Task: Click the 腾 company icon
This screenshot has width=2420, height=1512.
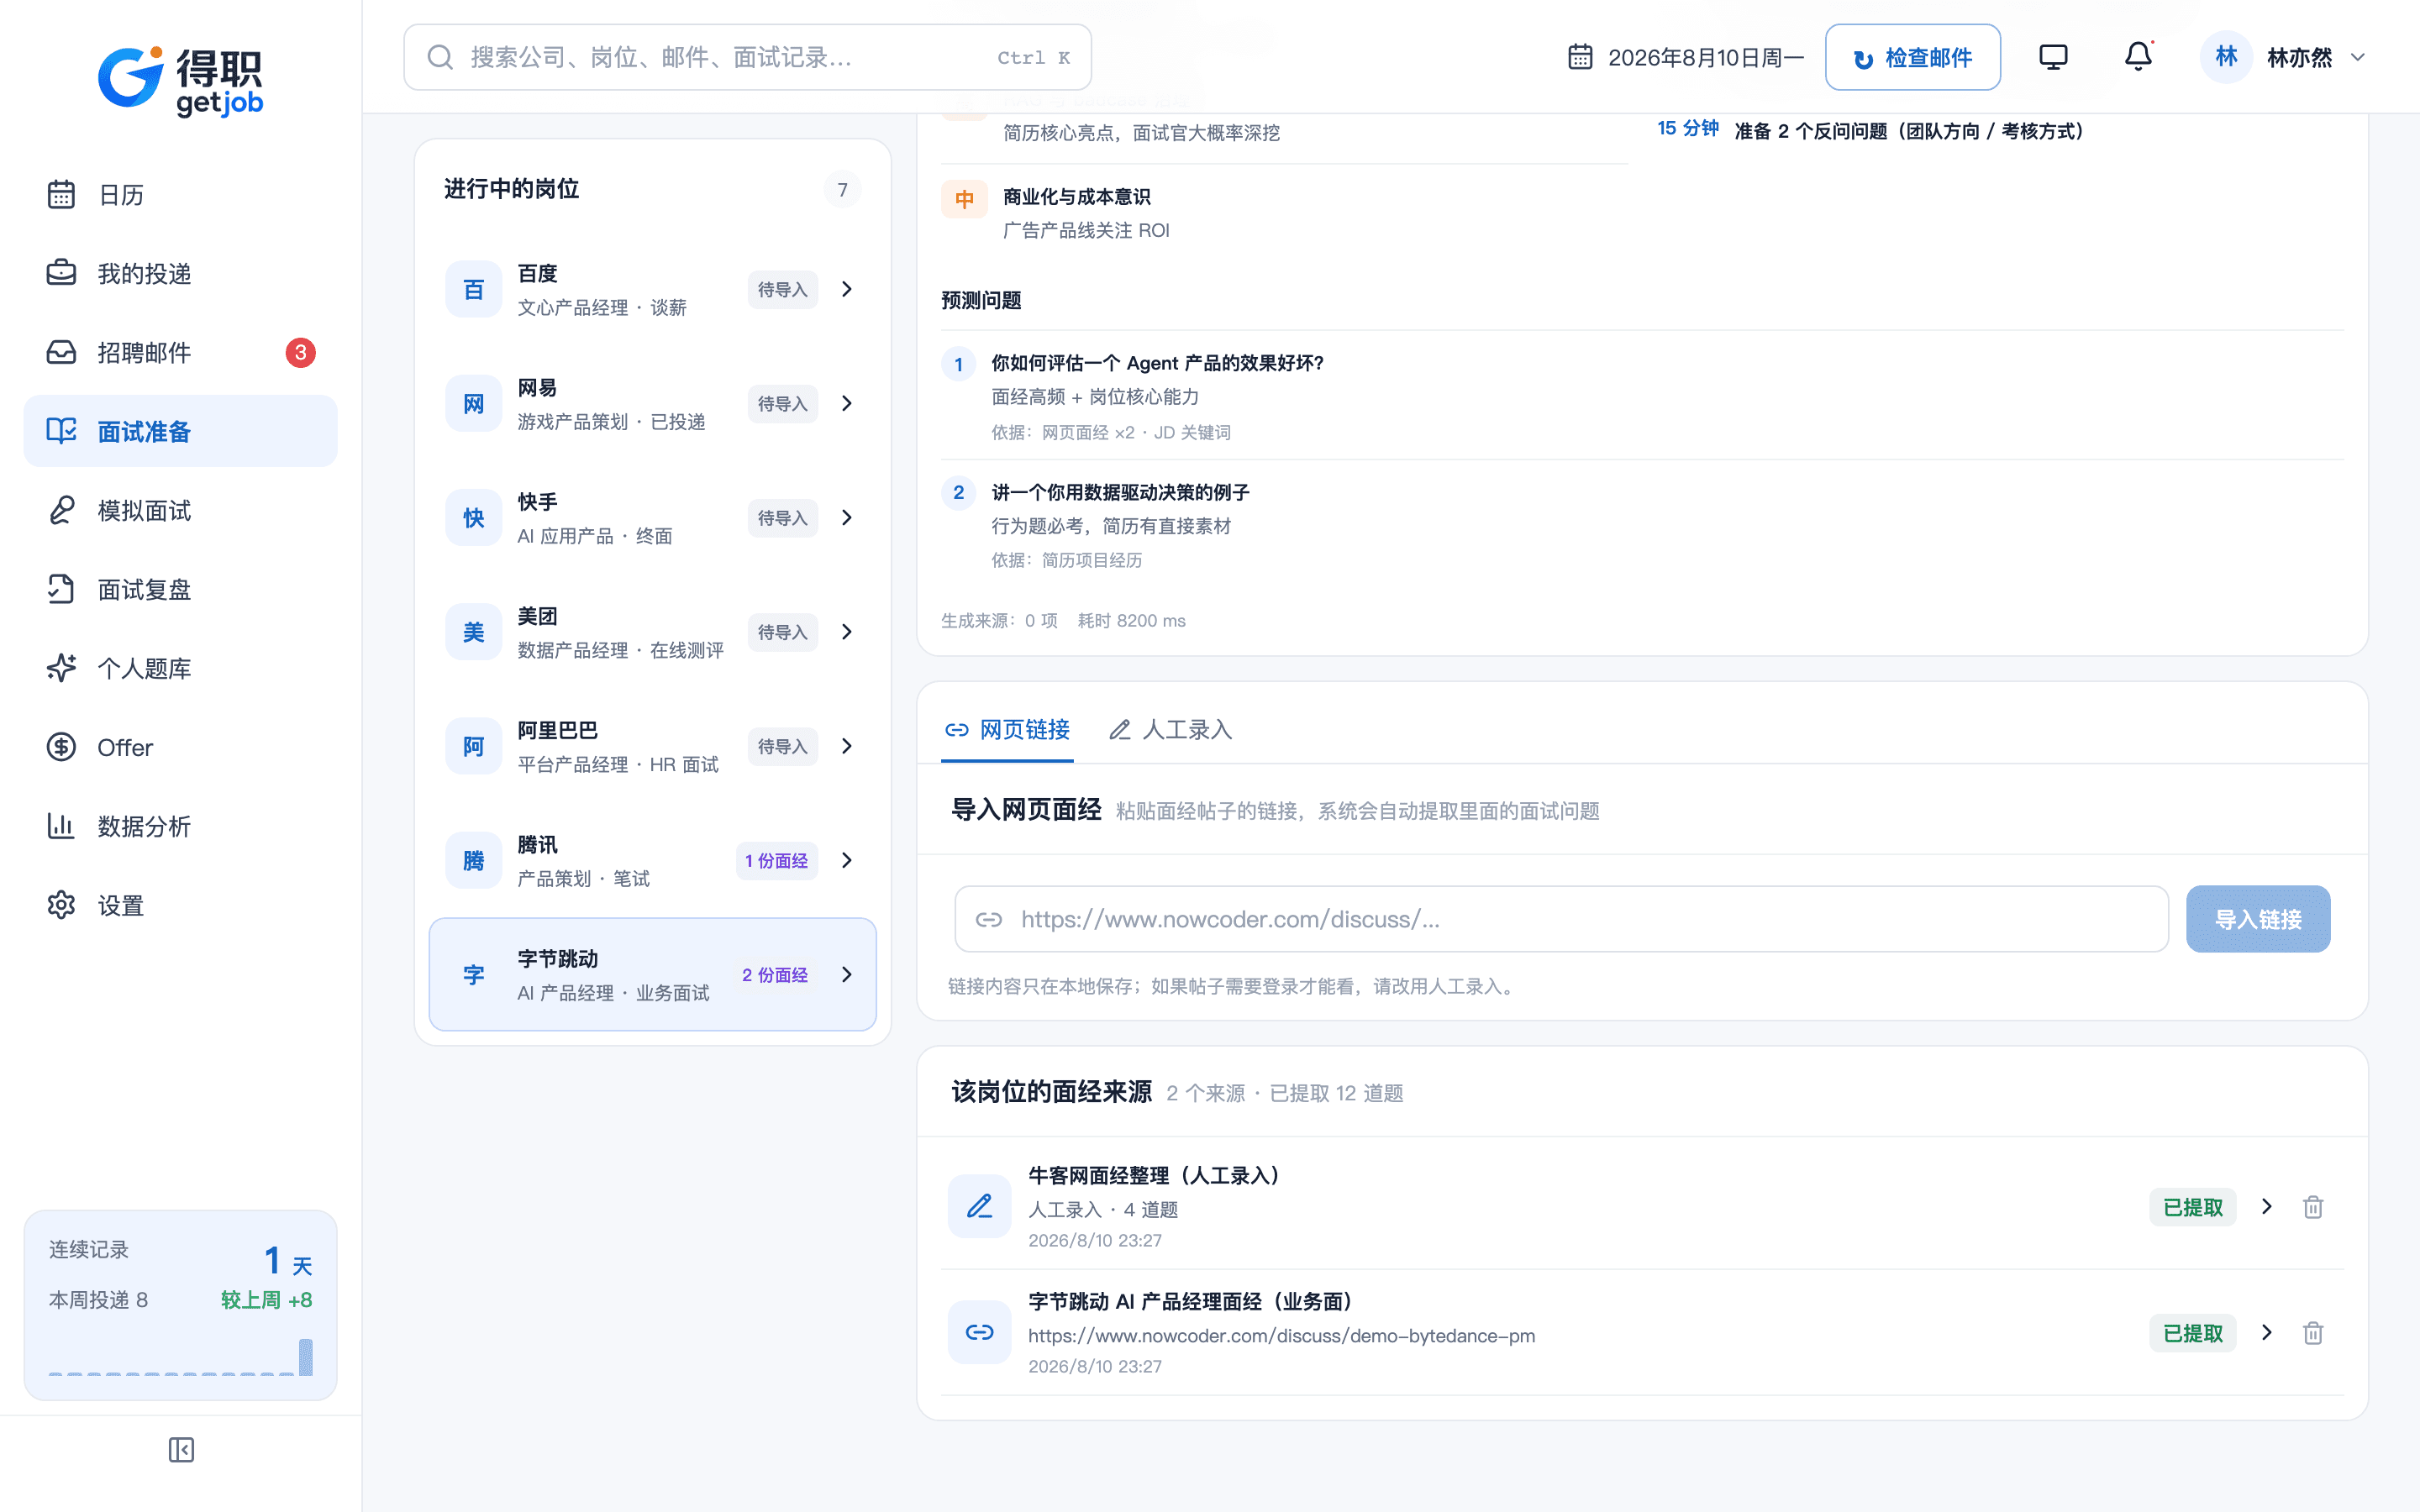Action: (473, 860)
